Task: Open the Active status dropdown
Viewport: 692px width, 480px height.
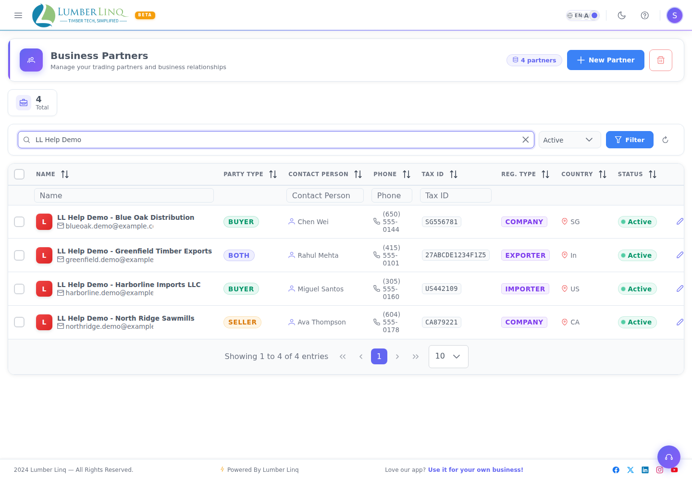Action: click(569, 140)
